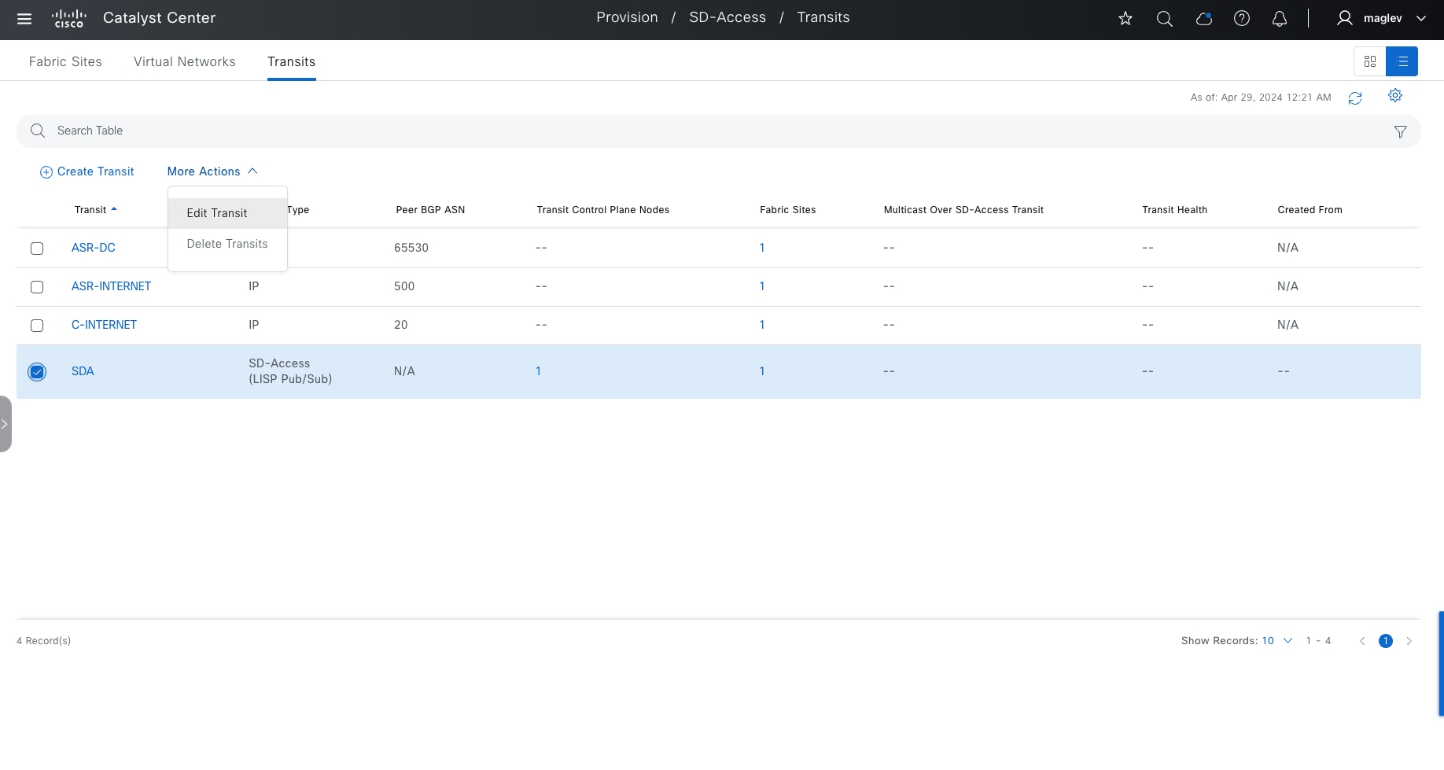This screenshot has width=1444, height=770.
Task: Open the SDA transit link
Action: pos(83,371)
